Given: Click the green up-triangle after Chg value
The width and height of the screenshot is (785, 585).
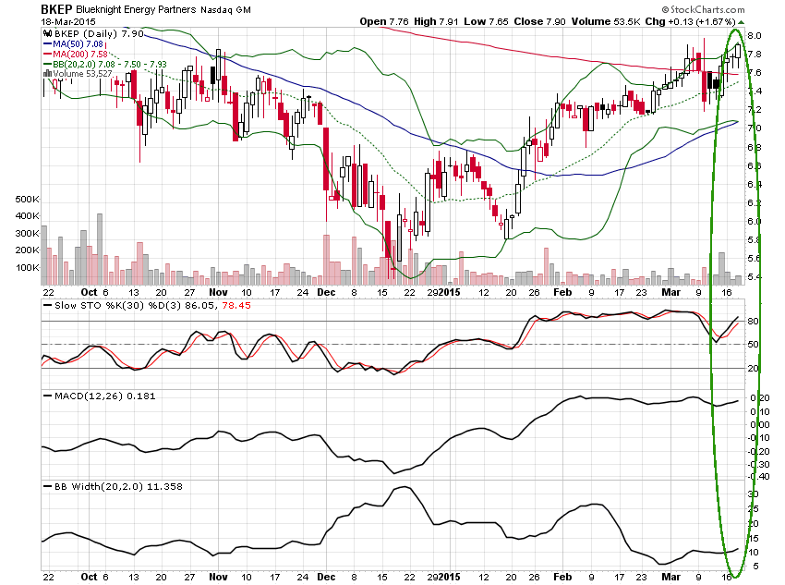Looking at the screenshot, I should [741, 21].
